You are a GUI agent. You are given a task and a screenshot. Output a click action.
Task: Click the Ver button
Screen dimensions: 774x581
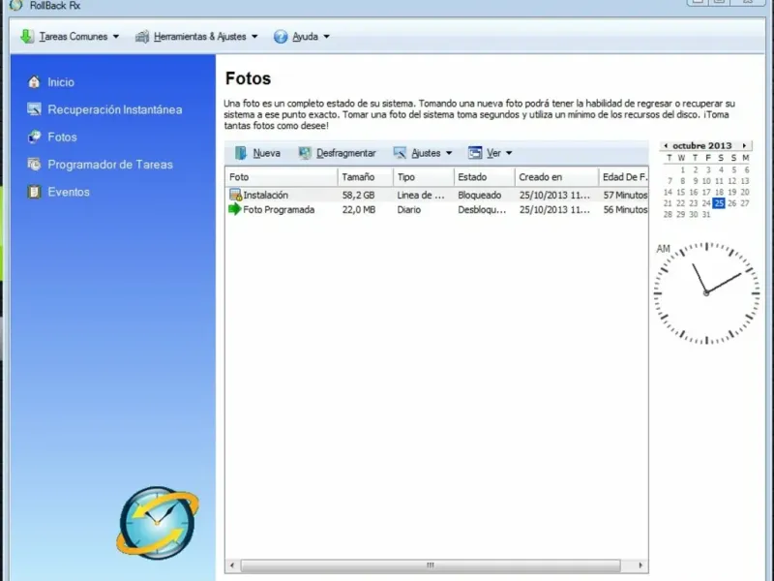tap(491, 153)
